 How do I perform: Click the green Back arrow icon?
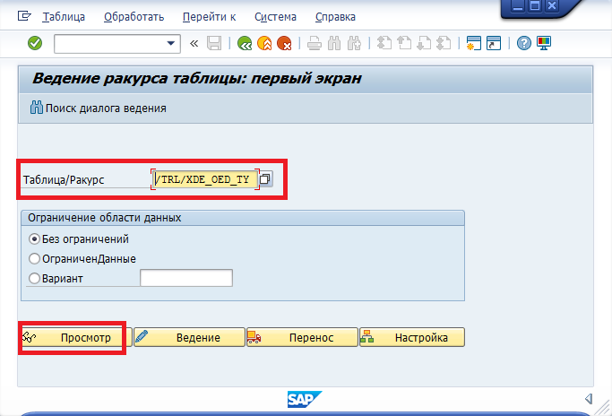[245, 43]
